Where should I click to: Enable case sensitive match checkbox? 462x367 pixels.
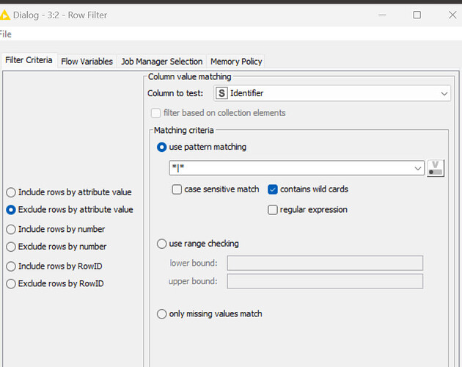(x=177, y=189)
